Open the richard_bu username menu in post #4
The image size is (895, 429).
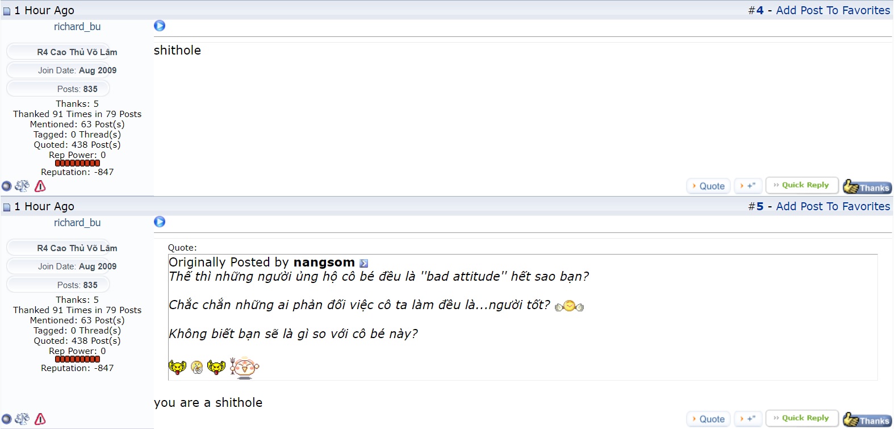pos(77,27)
